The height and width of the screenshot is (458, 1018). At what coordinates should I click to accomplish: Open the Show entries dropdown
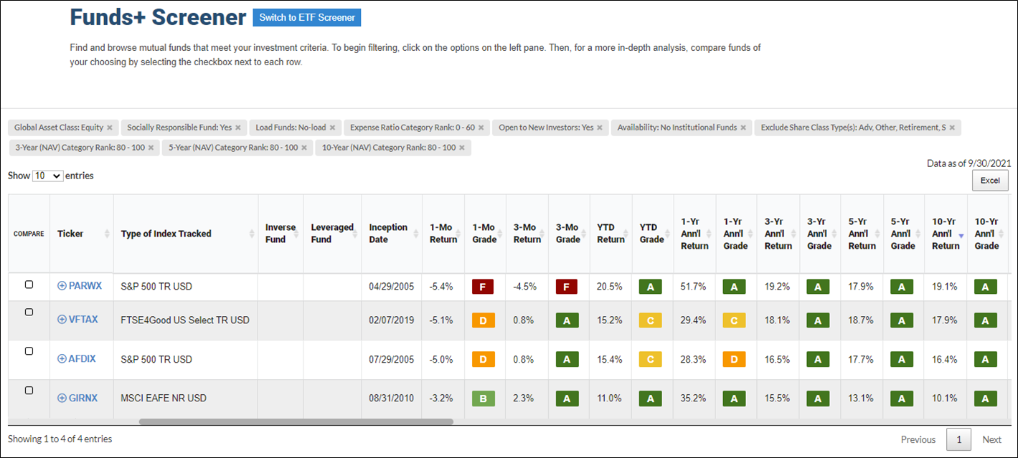[47, 176]
